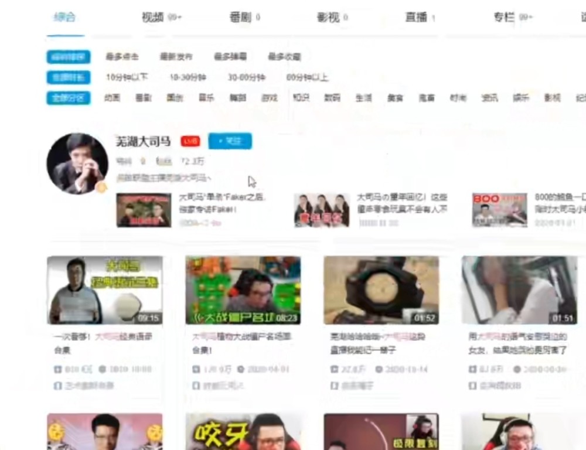
Task: Filter by the 生活 category
Action: click(x=364, y=98)
